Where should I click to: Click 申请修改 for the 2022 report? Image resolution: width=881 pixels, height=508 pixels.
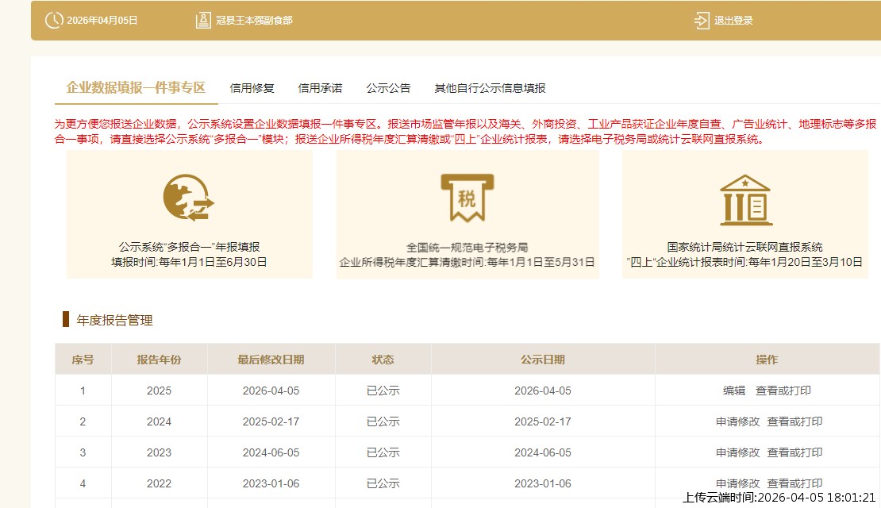pos(740,483)
